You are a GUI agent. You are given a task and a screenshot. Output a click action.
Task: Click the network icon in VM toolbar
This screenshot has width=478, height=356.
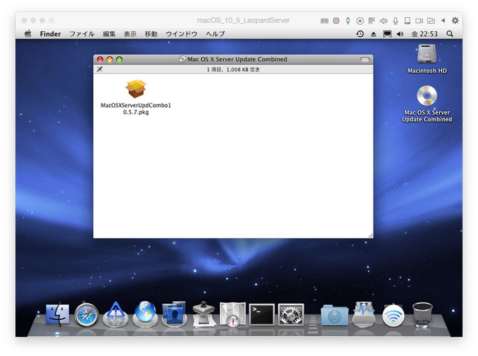(372, 21)
